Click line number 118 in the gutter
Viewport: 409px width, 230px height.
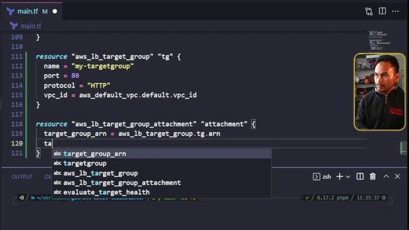point(17,124)
